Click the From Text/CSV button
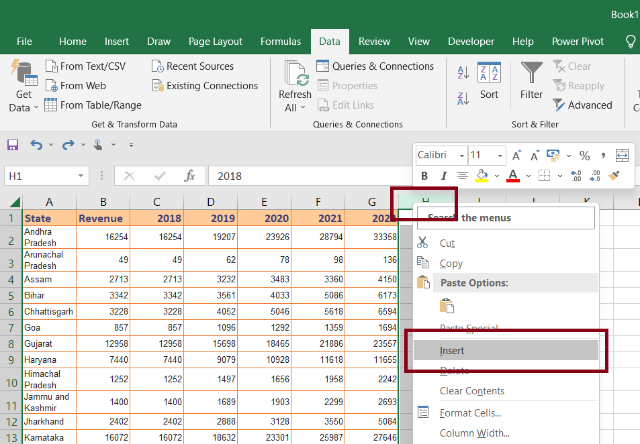 (85, 66)
